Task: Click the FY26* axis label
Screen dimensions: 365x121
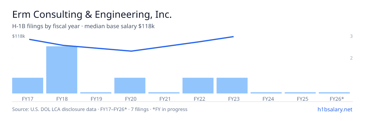Action: click(337, 99)
